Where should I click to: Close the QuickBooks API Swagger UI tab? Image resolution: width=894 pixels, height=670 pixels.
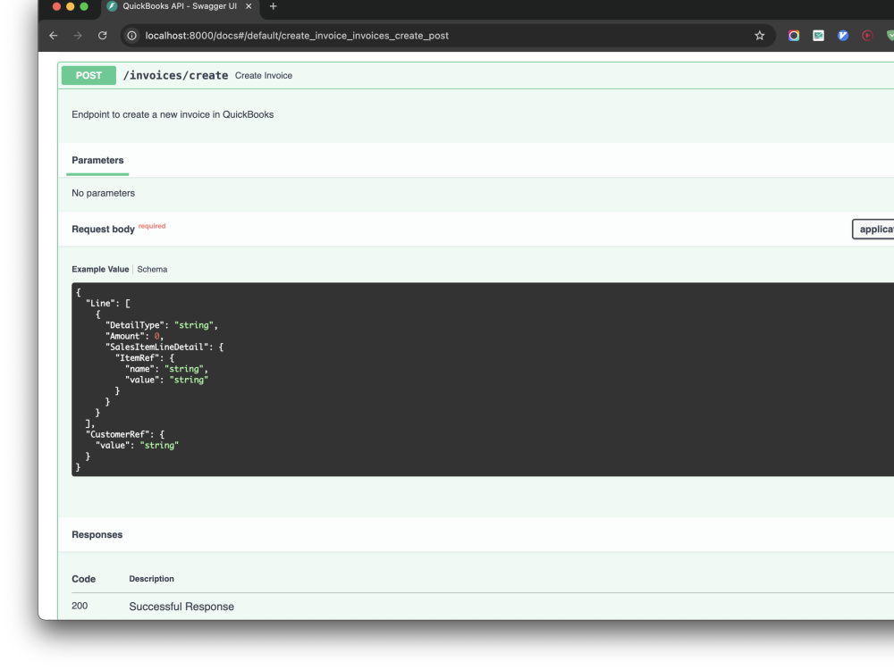[249, 6]
